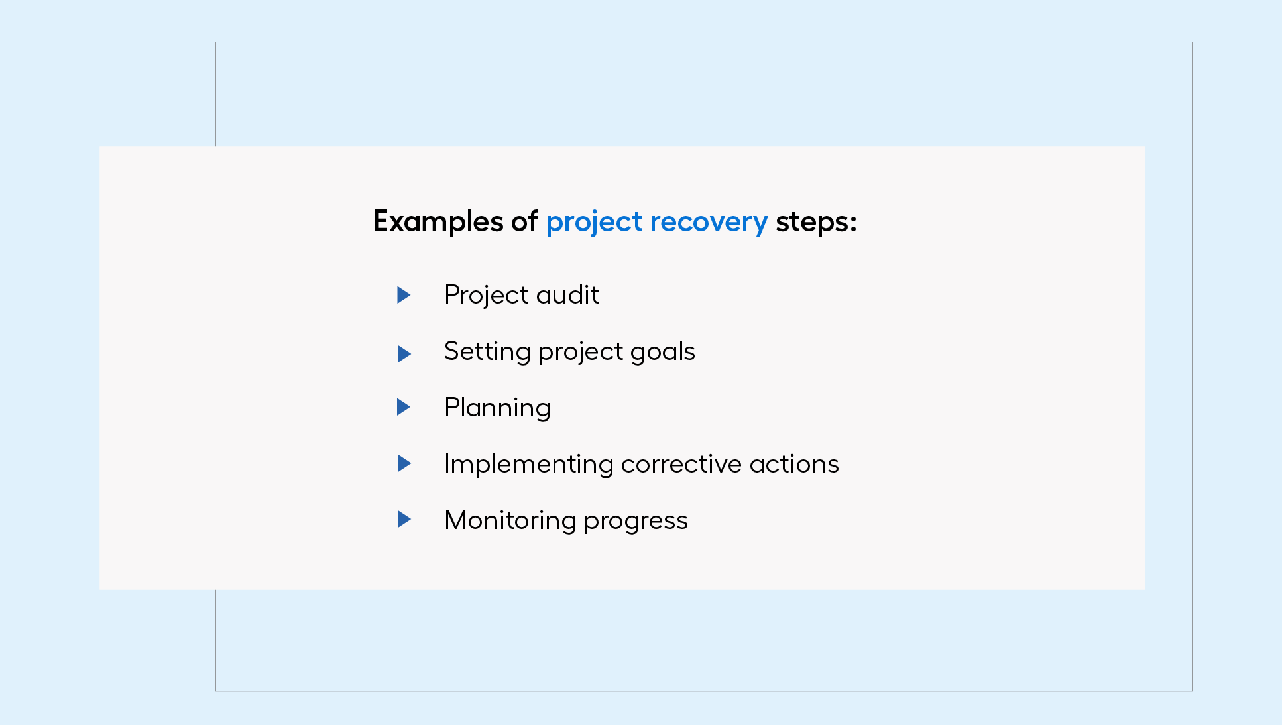The height and width of the screenshot is (725, 1282).
Task: Click the arrow bullet beside Project audit
Action: pos(404,295)
